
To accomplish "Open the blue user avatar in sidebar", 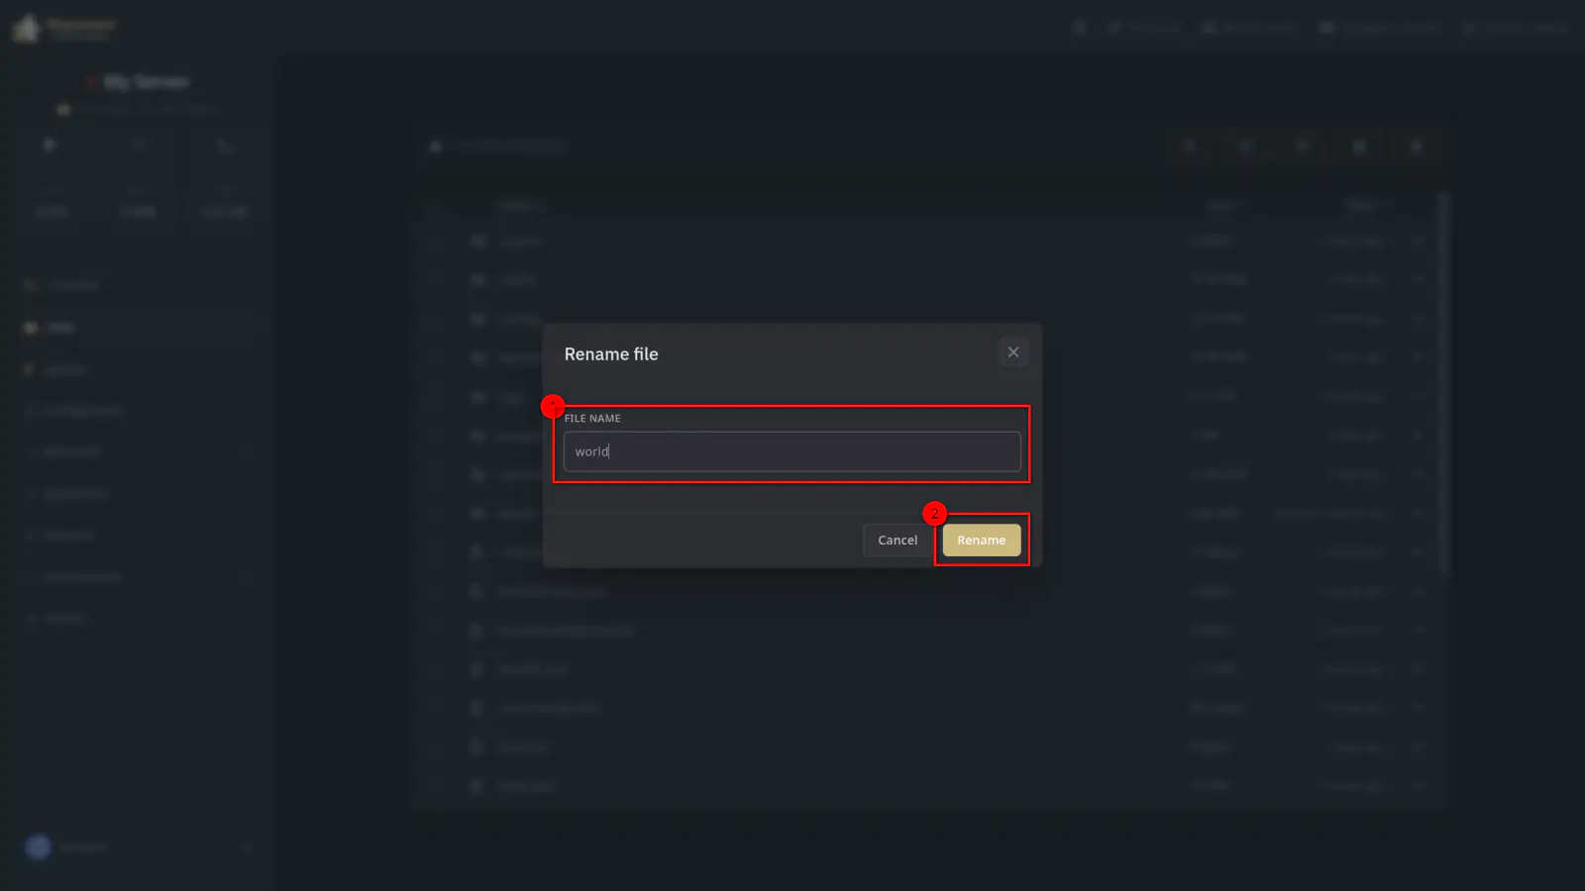I will tap(39, 847).
